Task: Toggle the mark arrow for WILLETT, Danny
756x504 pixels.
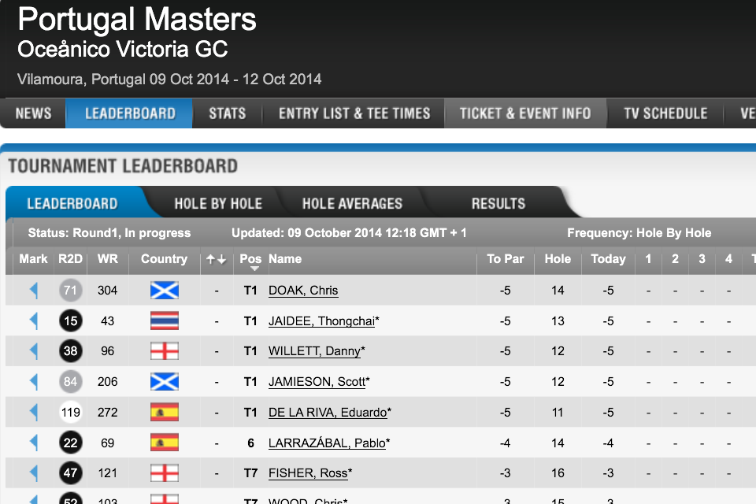Action: point(33,351)
